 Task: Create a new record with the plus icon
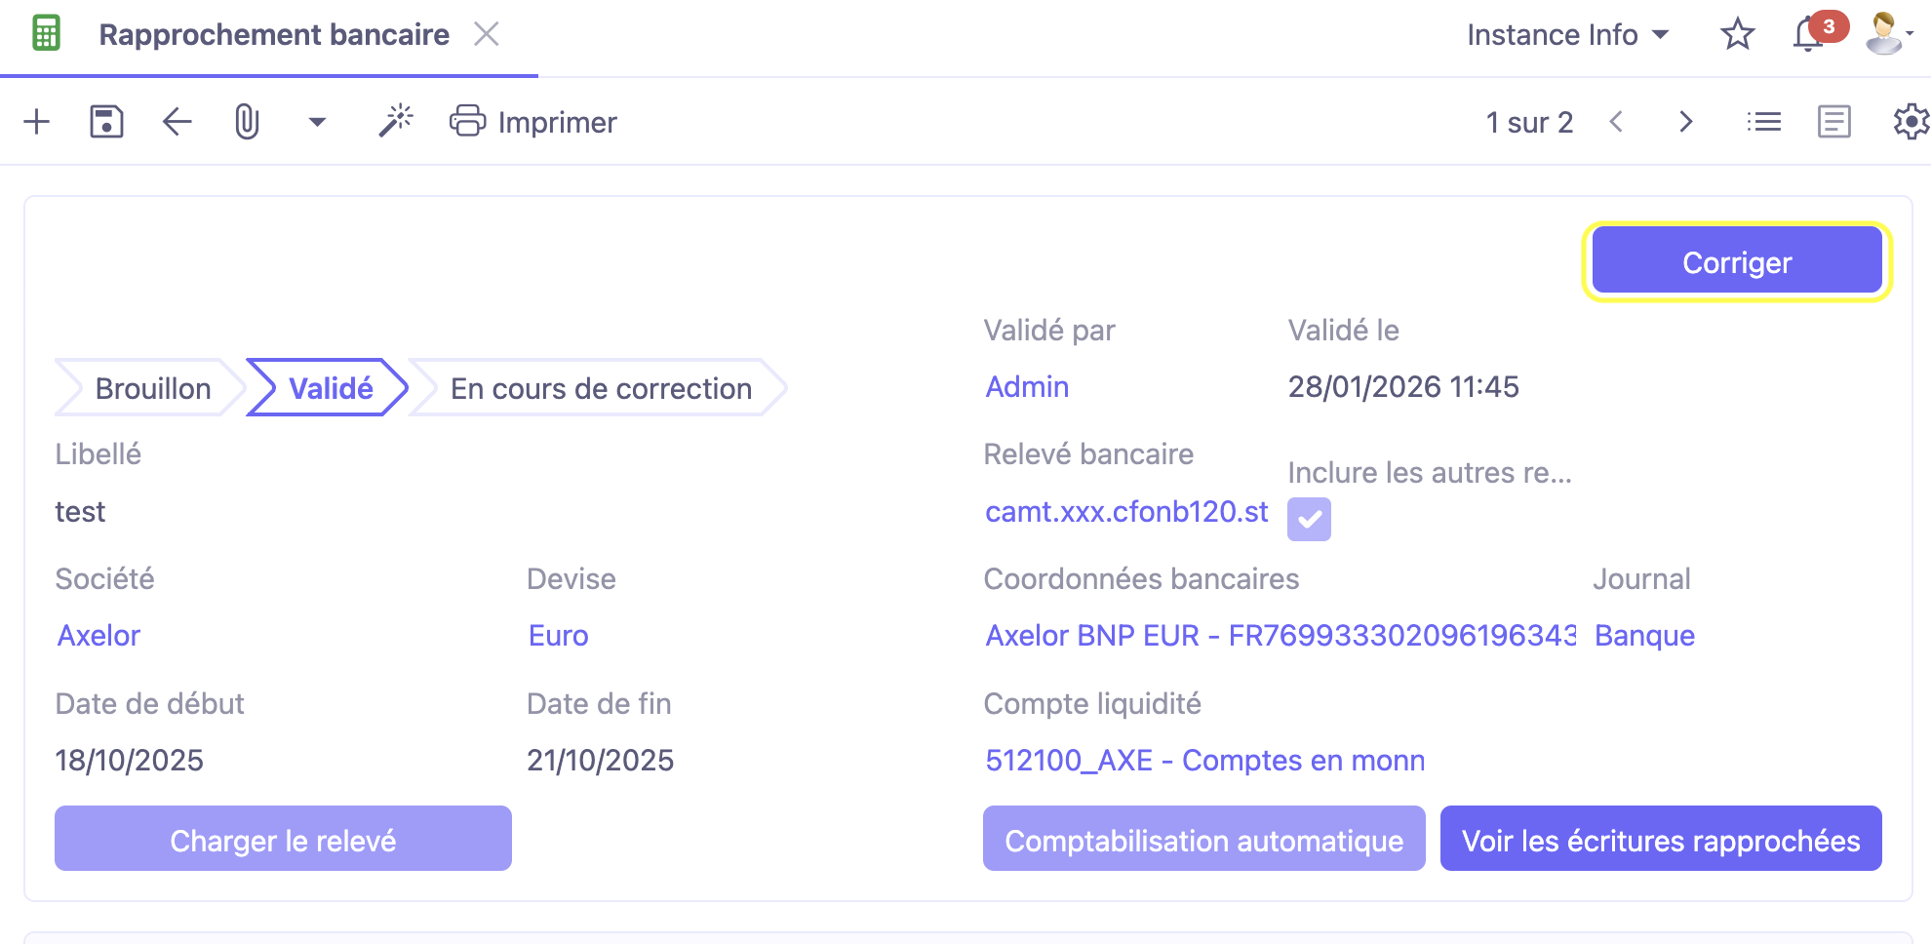[x=37, y=121]
